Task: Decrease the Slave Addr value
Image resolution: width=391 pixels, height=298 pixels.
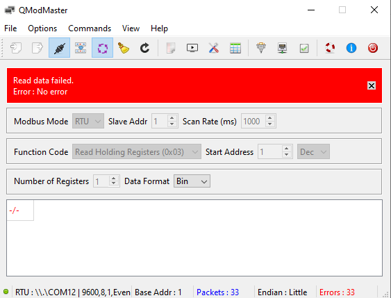Action: [172, 124]
